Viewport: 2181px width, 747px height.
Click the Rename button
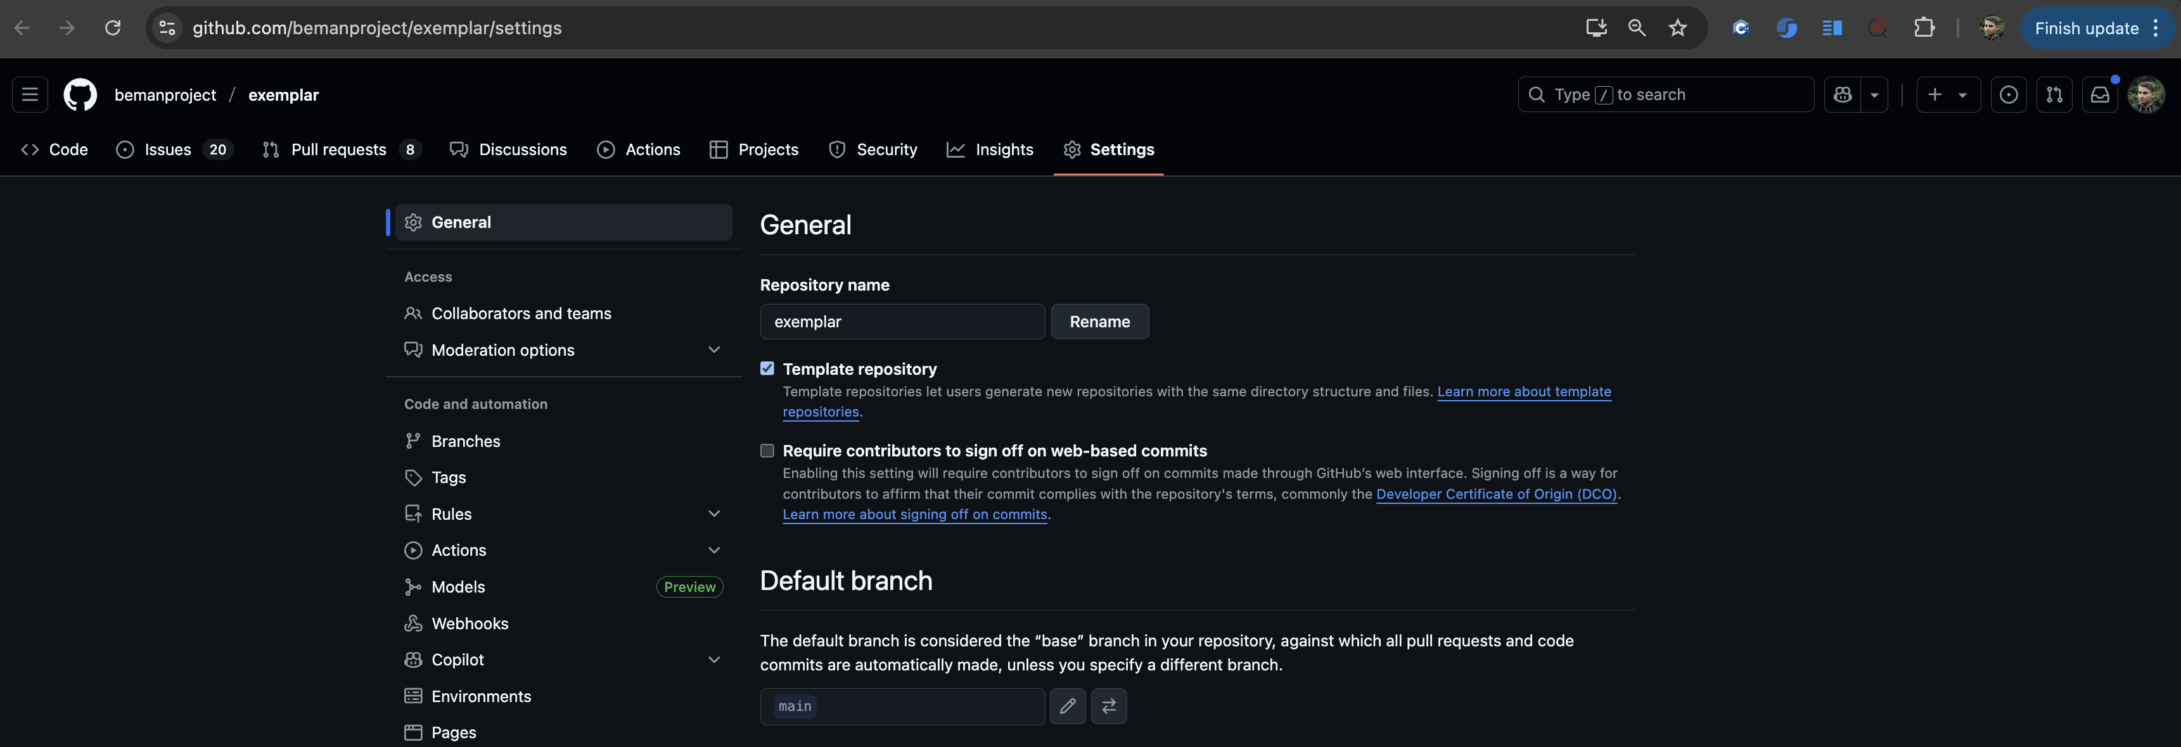(1099, 322)
